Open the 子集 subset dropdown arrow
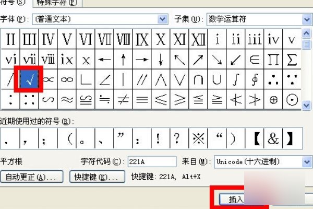 307,19
